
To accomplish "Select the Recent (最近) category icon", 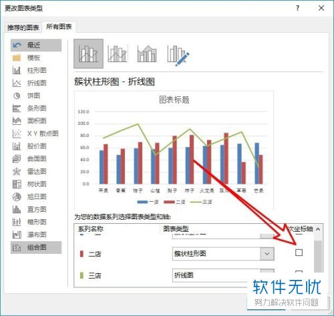I will (x=17, y=45).
